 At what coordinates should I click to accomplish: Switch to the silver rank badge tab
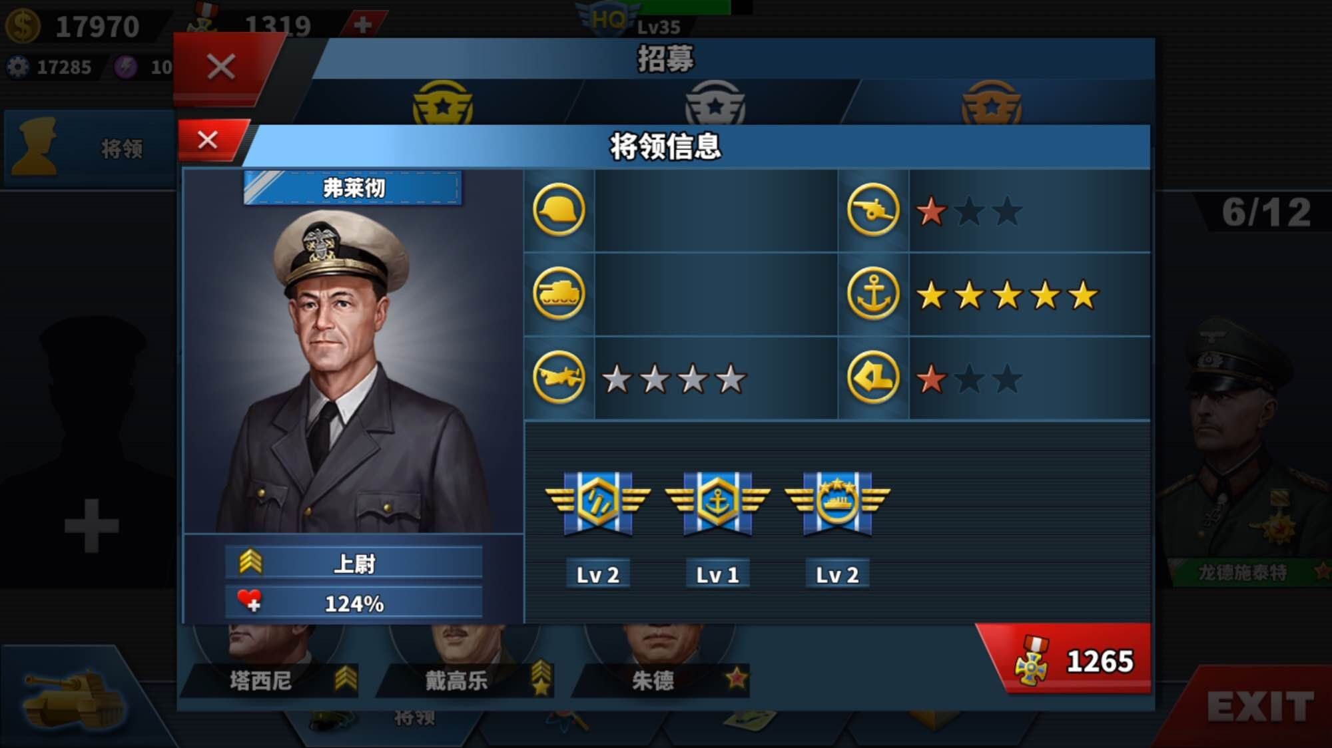(x=715, y=103)
